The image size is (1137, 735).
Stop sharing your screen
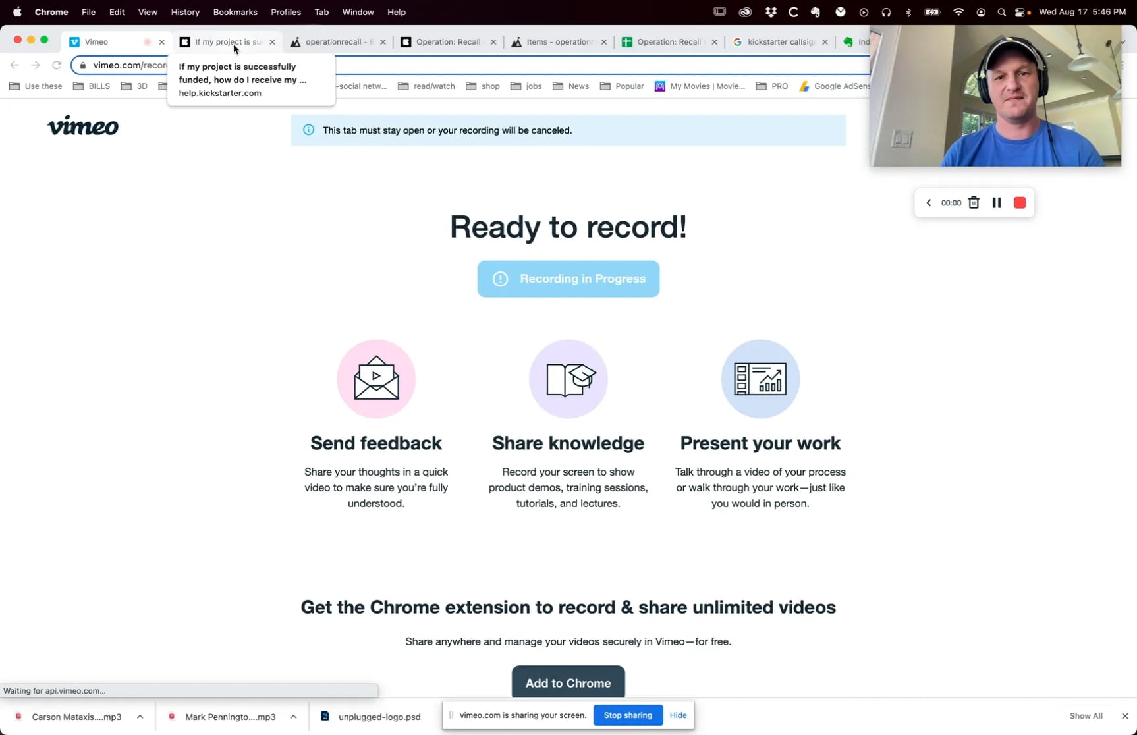[626, 715]
